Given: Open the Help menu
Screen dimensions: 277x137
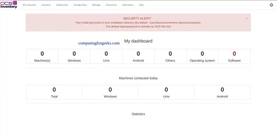Looking at the screenshot, I should point(141,5).
